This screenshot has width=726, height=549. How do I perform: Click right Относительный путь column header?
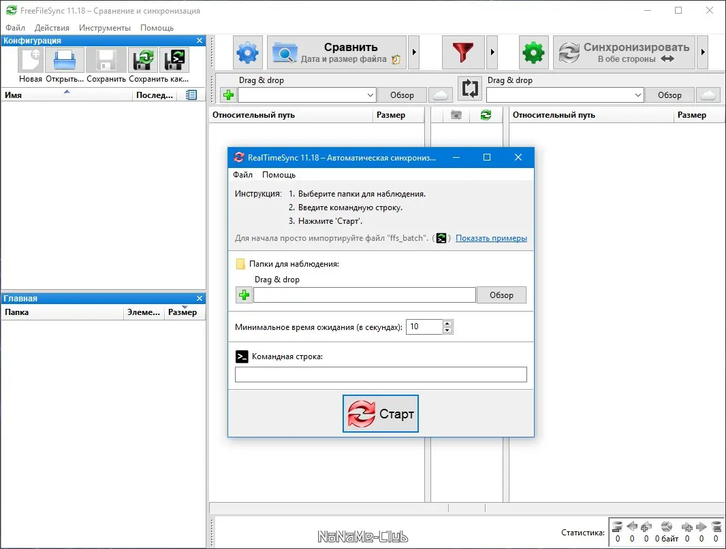[591, 115]
